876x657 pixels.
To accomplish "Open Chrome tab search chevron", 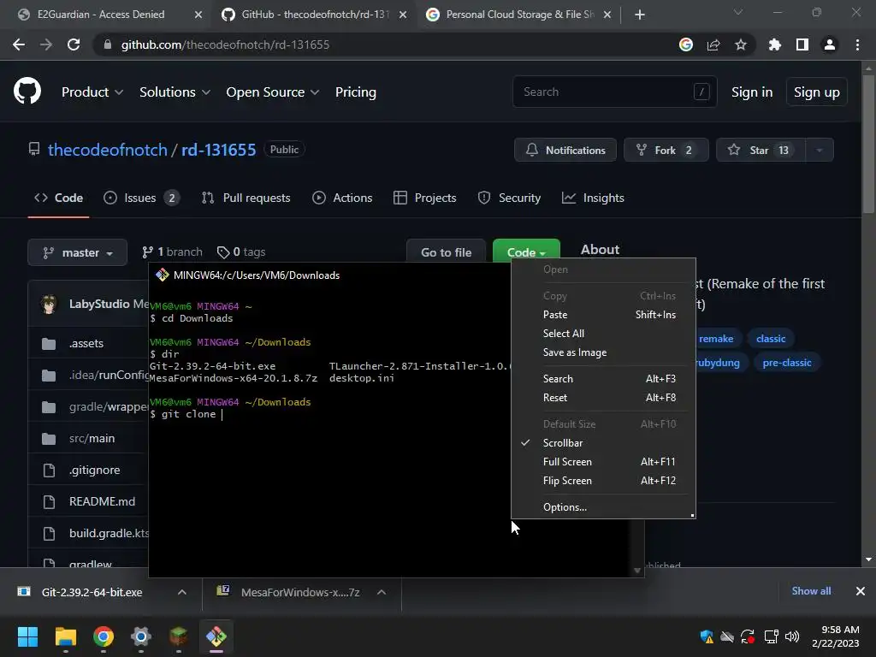I will tap(738, 12).
